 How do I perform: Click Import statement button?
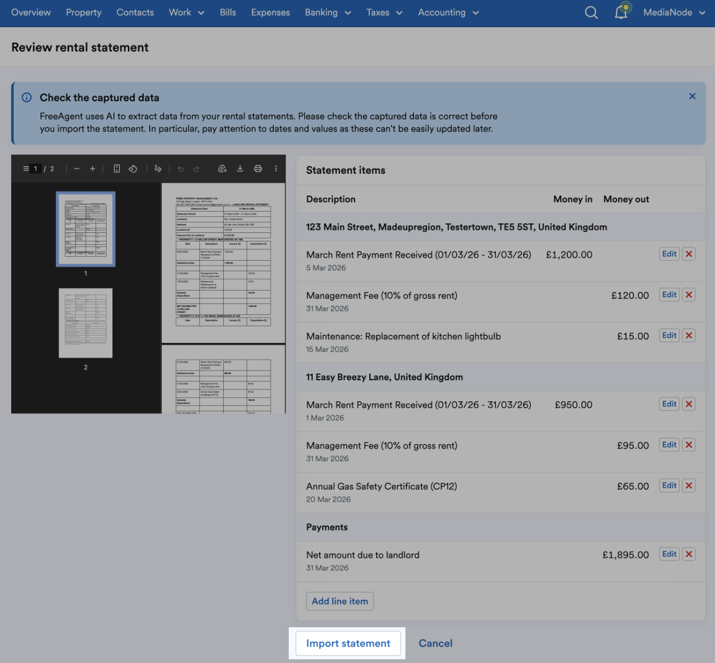click(348, 643)
